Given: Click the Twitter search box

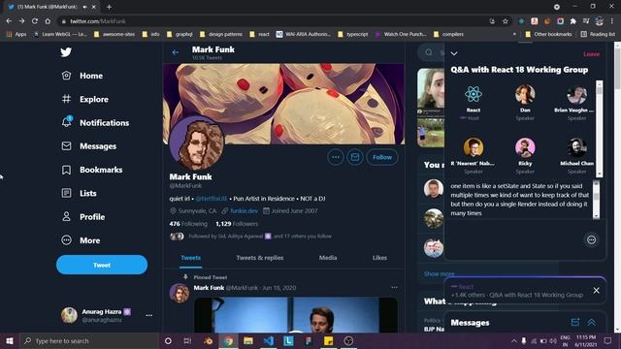Looking at the screenshot, I should 431,52.
